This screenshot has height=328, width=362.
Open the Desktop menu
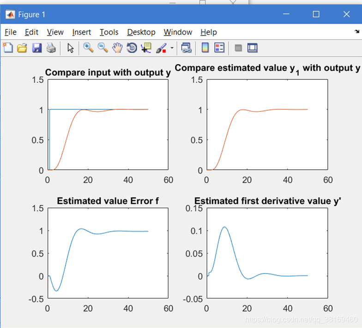[141, 32]
